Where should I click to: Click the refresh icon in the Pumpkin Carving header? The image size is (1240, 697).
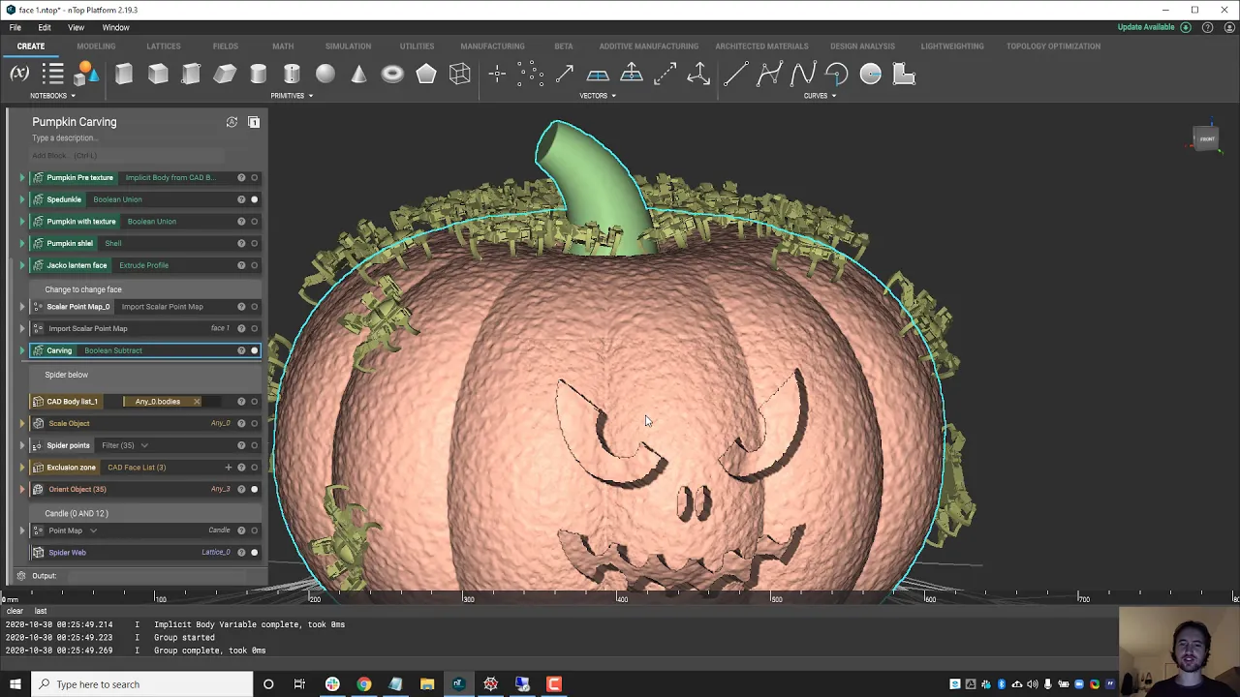pyautogui.click(x=232, y=122)
